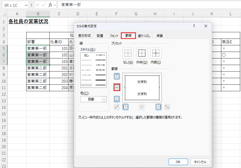The height and width of the screenshot is (168, 241).
Task: Apply the '外枠' outline border preset
Action: point(142,53)
